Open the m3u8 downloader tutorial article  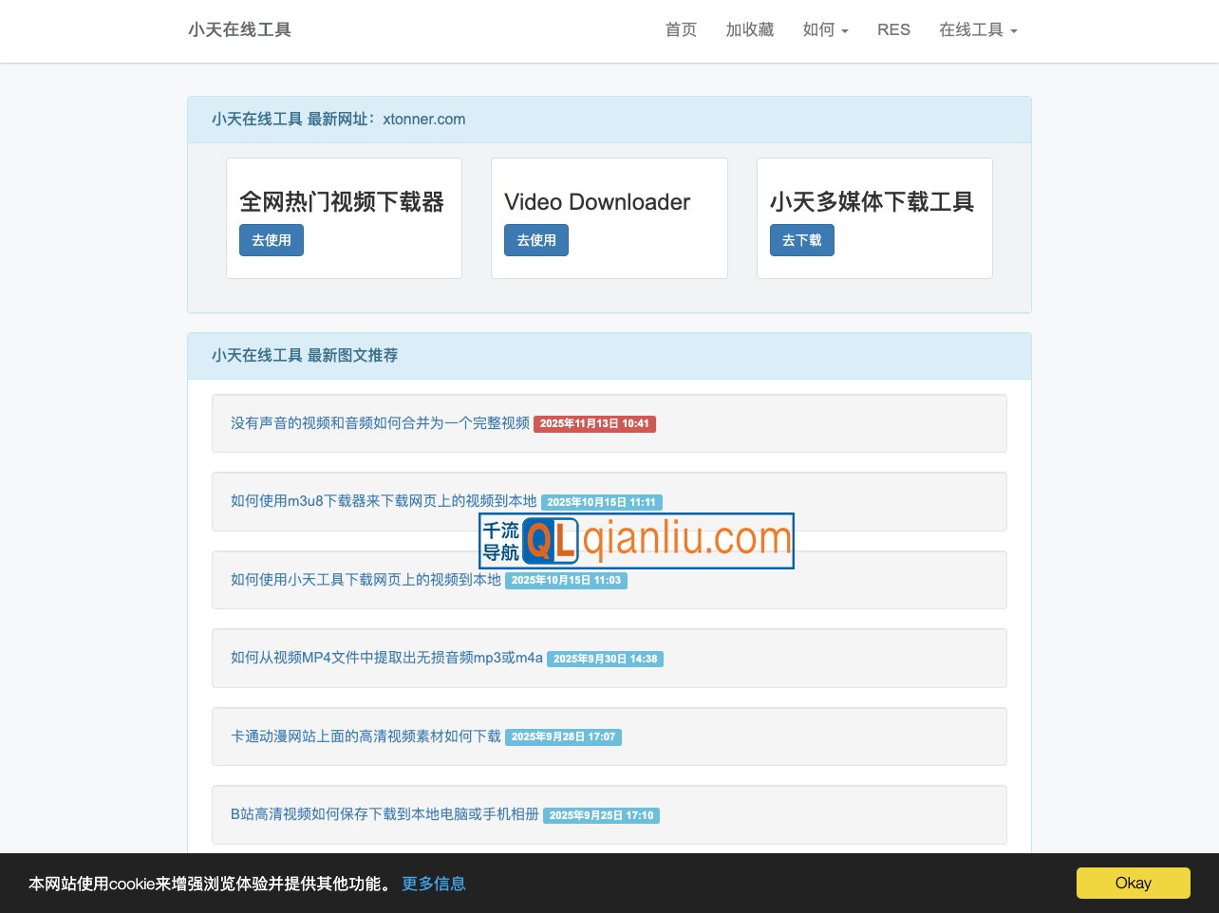click(383, 501)
